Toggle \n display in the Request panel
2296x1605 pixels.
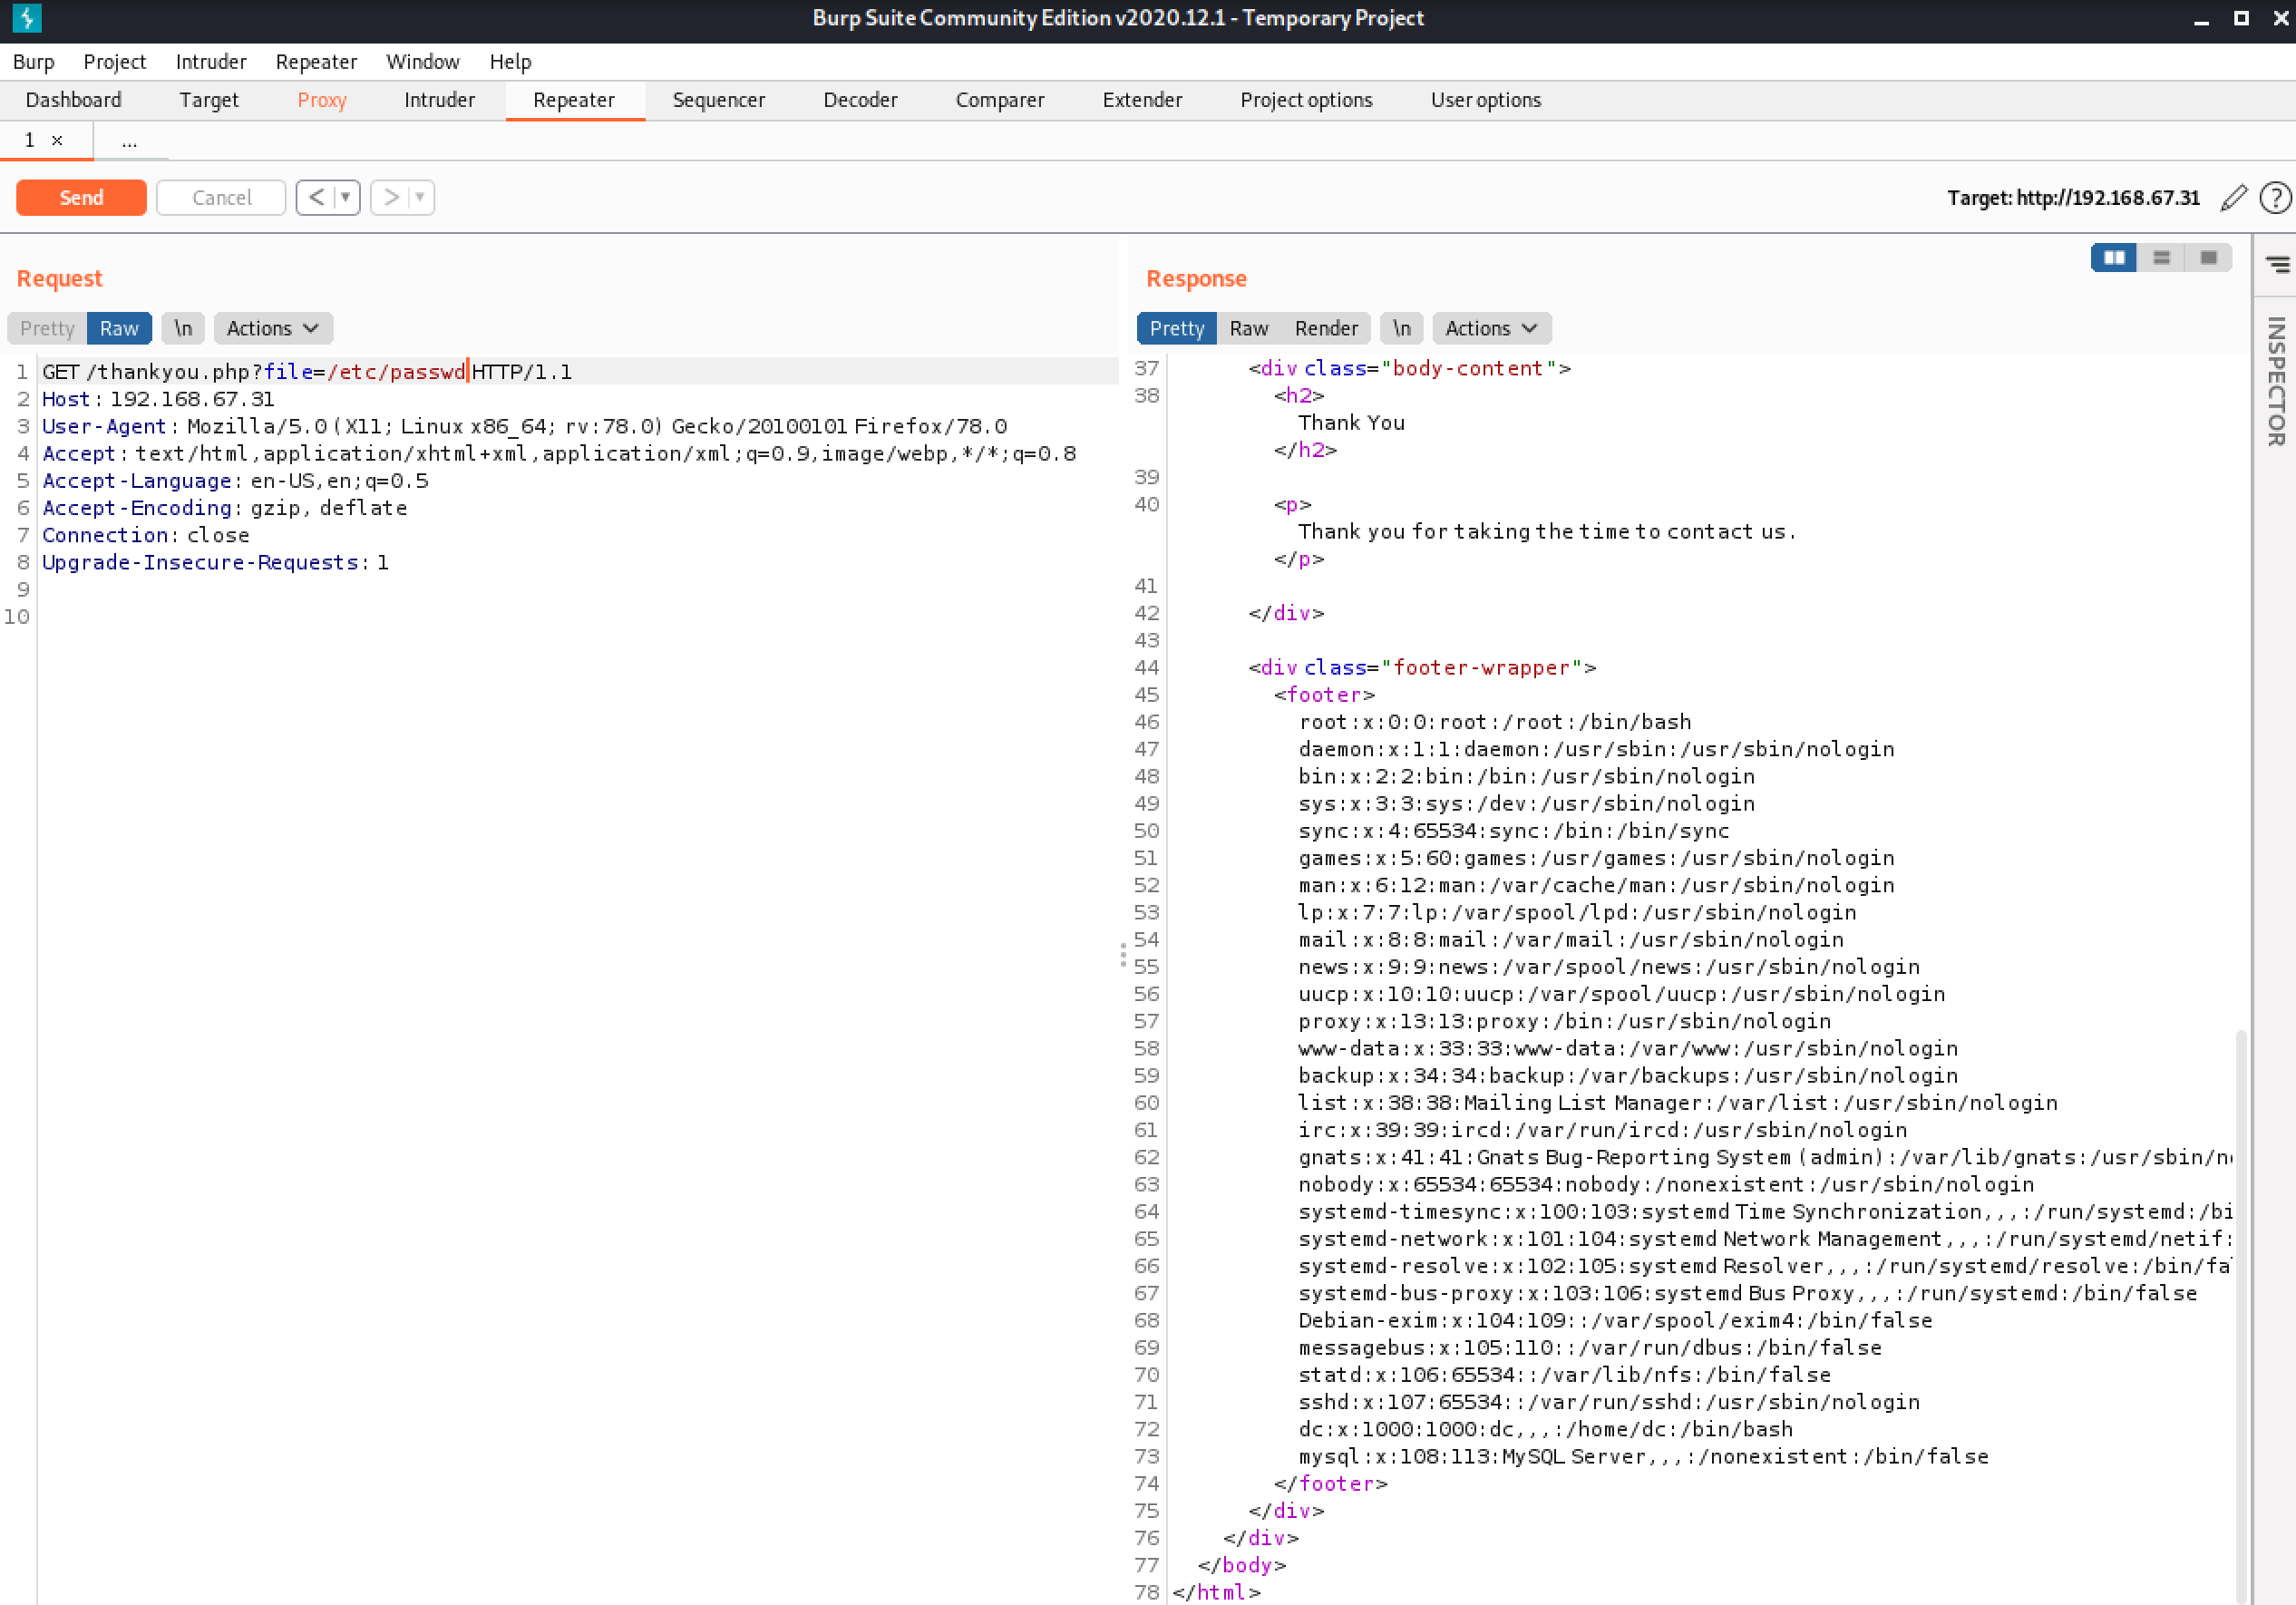click(x=183, y=328)
